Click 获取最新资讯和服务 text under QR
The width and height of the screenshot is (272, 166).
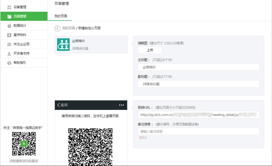click(x=24, y=161)
